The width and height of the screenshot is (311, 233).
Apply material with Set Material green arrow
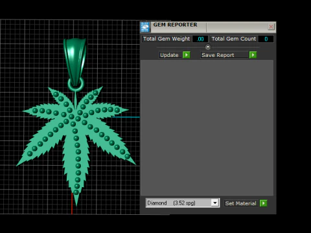(x=264, y=203)
